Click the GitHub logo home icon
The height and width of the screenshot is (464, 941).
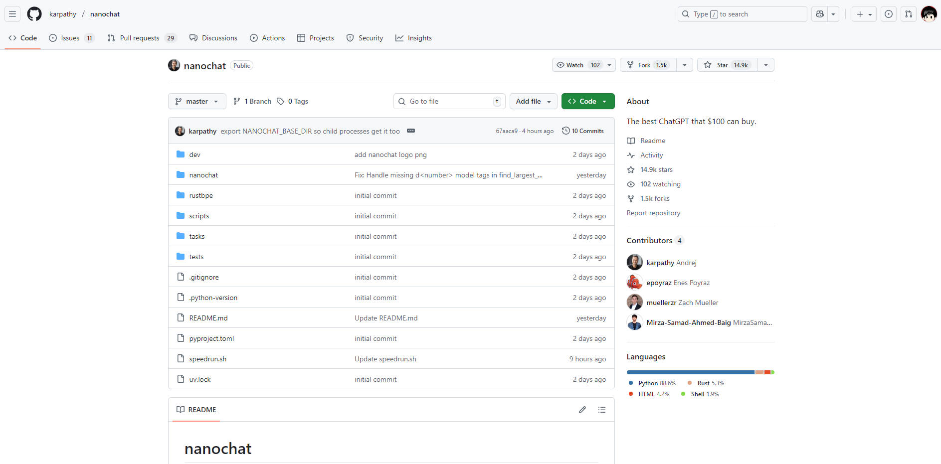click(34, 14)
